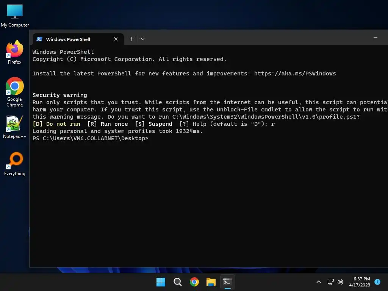
Task: Launch Everything search desktop shortcut
Action: coord(15,164)
